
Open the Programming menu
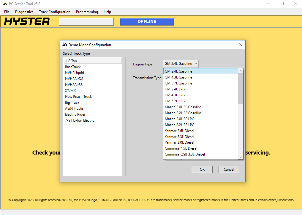click(87, 12)
